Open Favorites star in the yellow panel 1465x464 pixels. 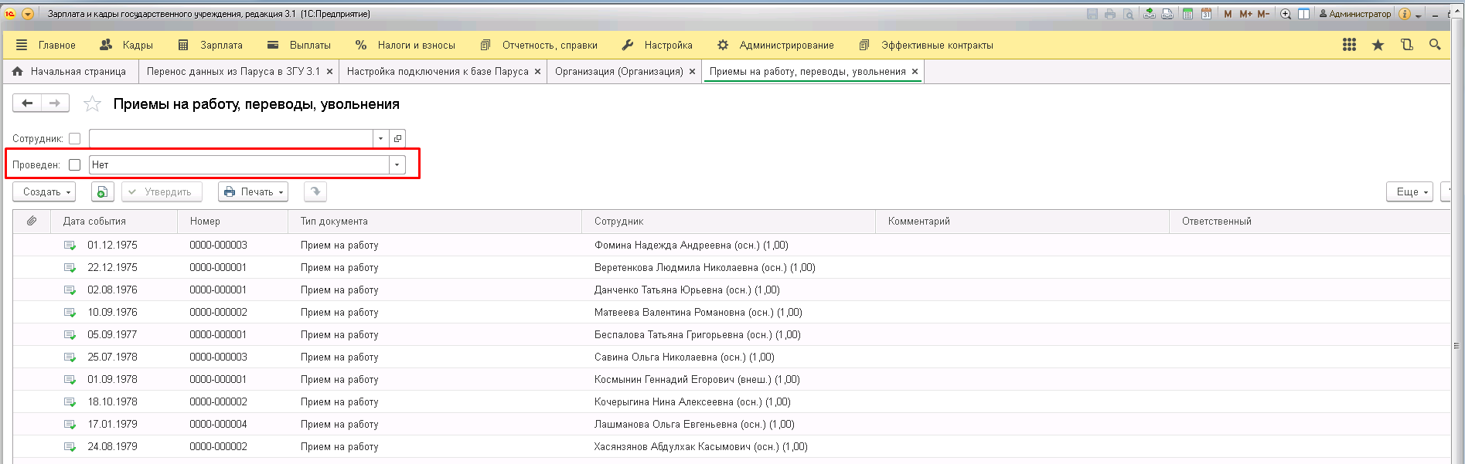(x=1378, y=45)
